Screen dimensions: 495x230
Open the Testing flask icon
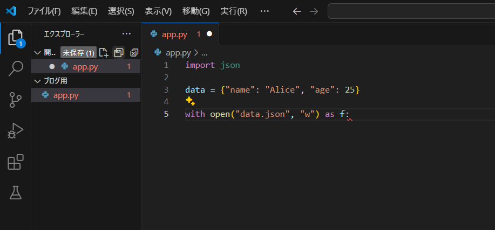[16, 192]
